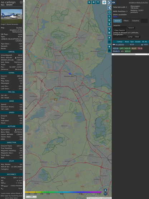149x199 pixels.
Task: Click the altitude color scale bar
Action: [63, 192]
